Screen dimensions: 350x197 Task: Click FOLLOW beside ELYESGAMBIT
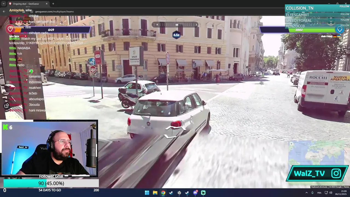[345, 14]
